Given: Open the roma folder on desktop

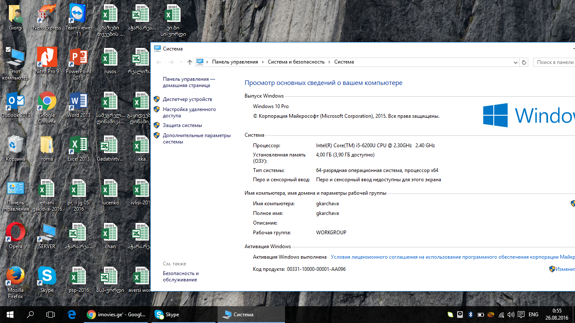Looking at the screenshot, I should [x=47, y=148].
